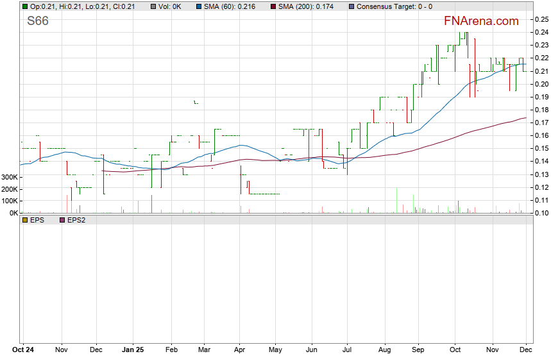The width and height of the screenshot is (551, 363).
Task: Click the S66 ticker symbol label
Action: coord(38,22)
